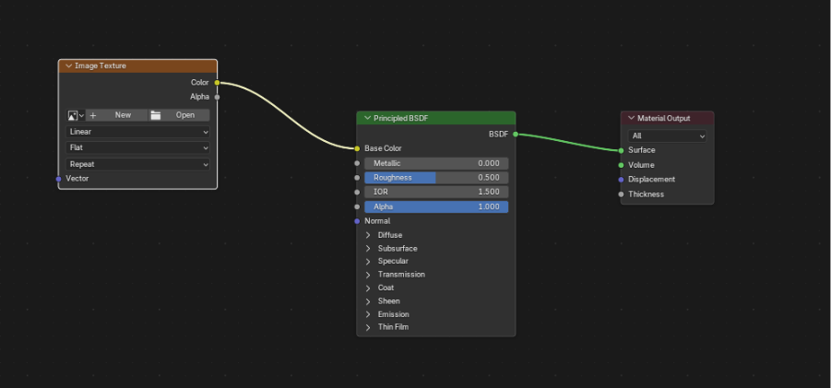
Task: Expand the Coat panel
Action: pyautogui.click(x=368, y=288)
